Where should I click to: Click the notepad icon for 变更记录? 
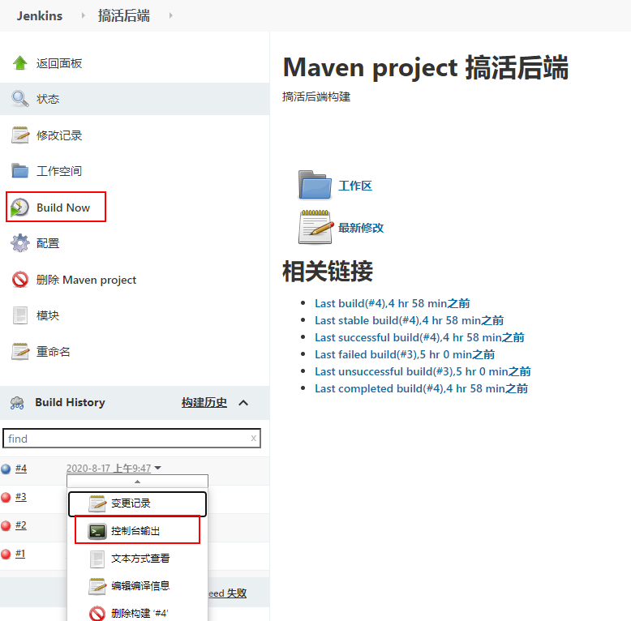pyautogui.click(x=97, y=503)
